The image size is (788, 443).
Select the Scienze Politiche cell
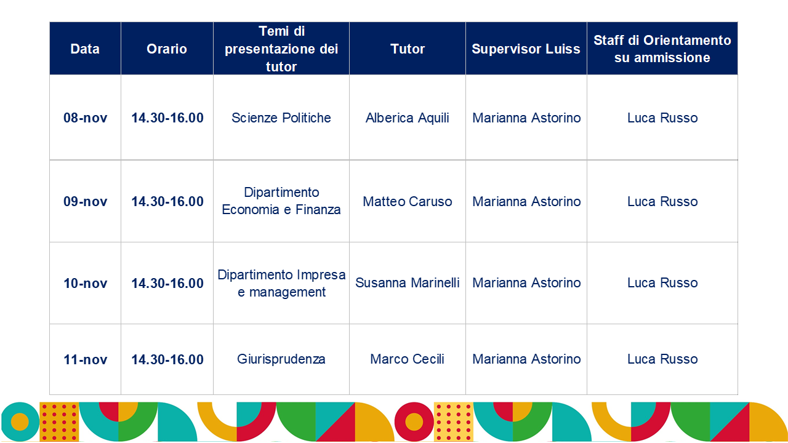coord(281,118)
